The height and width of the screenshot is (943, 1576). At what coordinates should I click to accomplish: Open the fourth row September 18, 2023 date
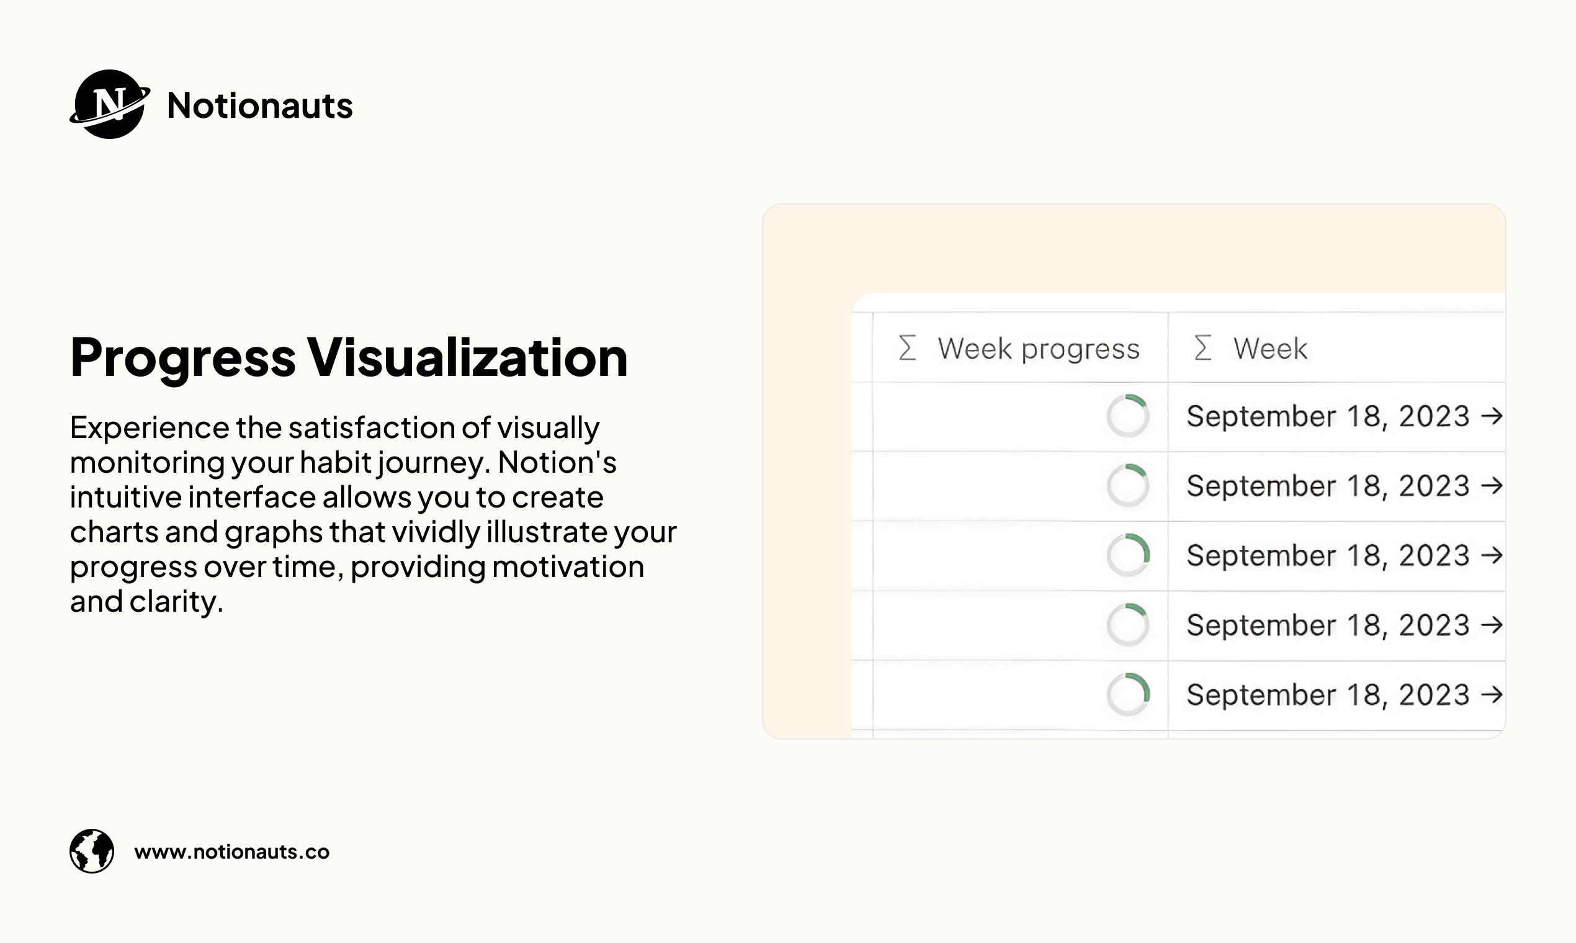[1328, 625]
